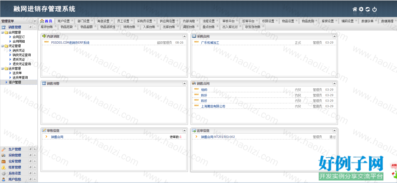Open 销售合同:NT201503-002 submission entry

(218, 137)
